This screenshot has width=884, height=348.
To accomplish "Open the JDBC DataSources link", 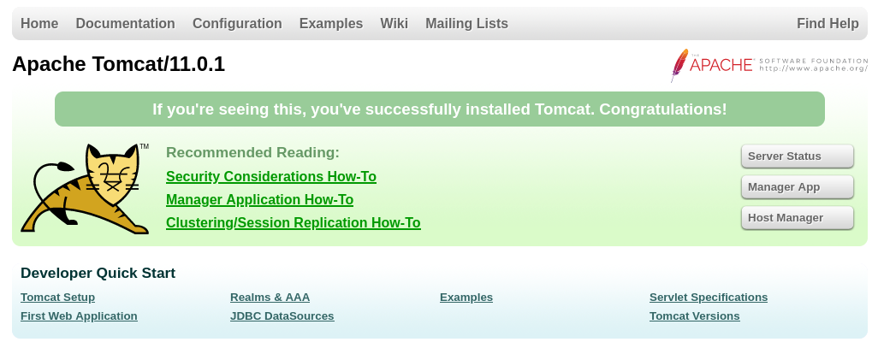I will tap(282, 316).
